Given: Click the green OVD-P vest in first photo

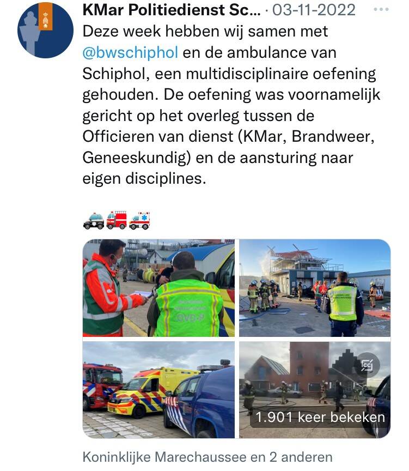Looking at the screenshot, I should [188, 307].
